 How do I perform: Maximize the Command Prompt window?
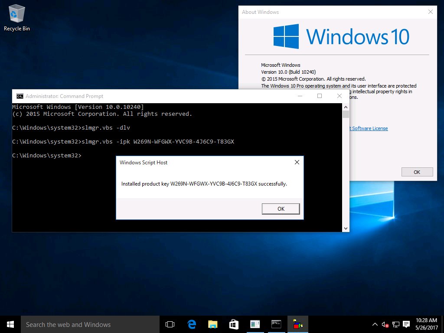(320, 96)
